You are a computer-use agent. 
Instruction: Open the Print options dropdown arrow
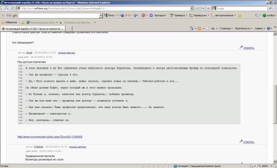pyautogui.click(x=217, y=28)
